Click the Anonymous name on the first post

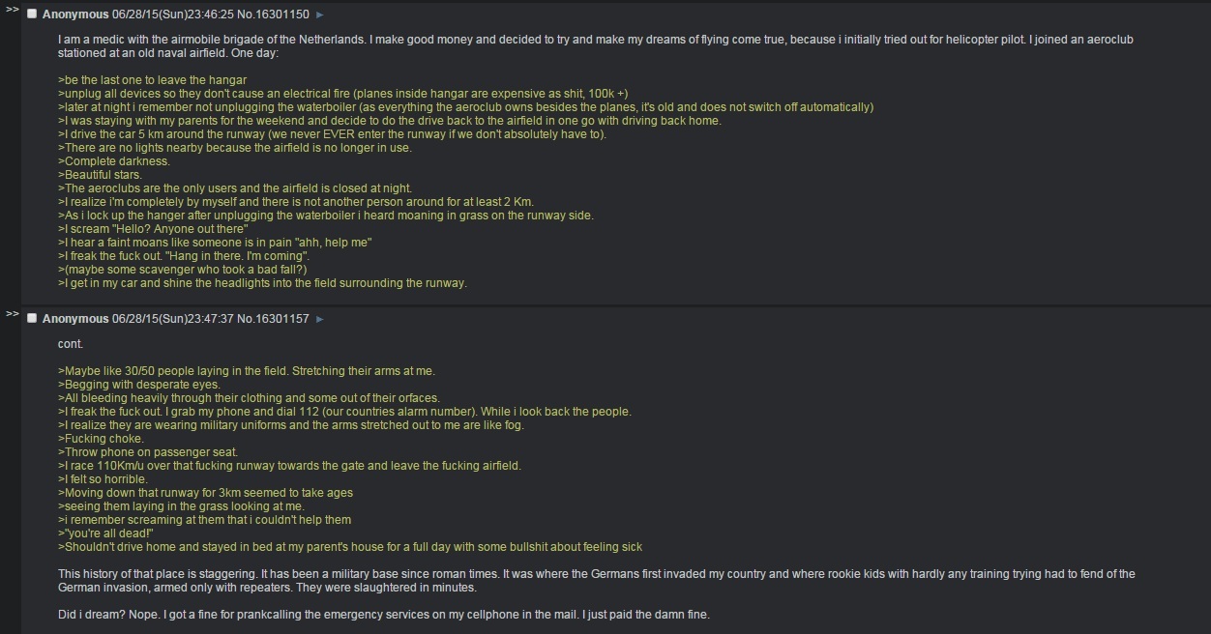click(x=75, y=14)
